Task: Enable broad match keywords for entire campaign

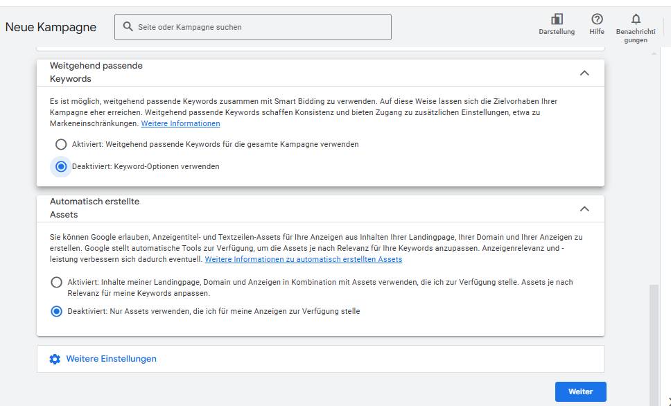Action: pyautogui.click(x=61, y=145)
